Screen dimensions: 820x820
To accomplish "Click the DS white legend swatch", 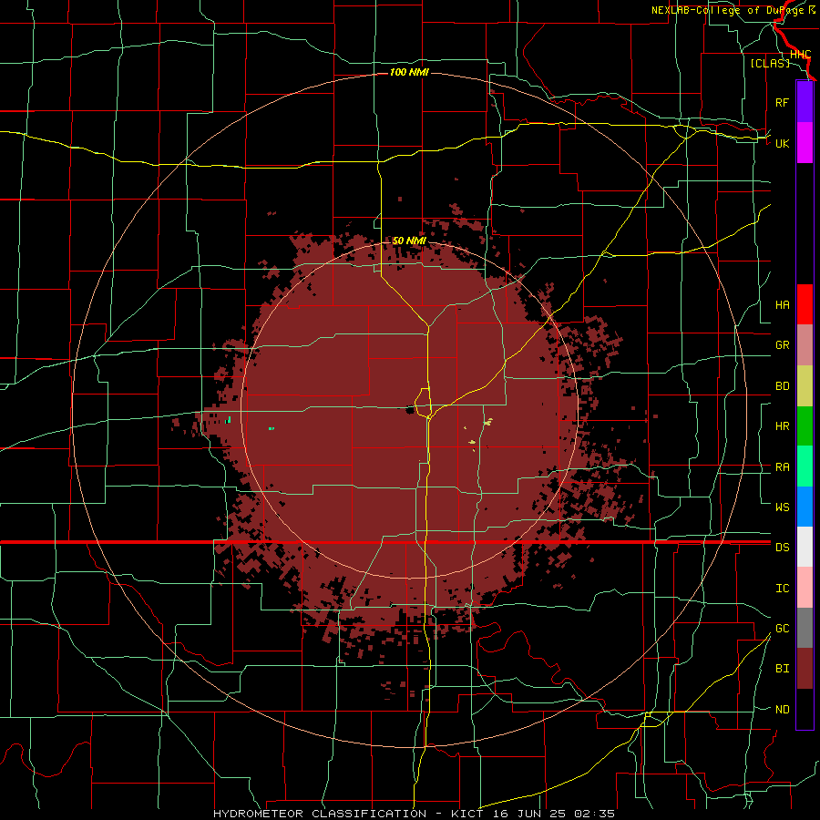I will click(805, 547).
